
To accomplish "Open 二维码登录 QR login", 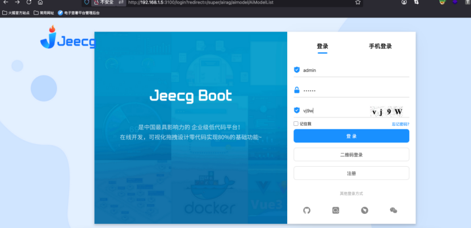I will pyautogui.click(x=351, y=154).
